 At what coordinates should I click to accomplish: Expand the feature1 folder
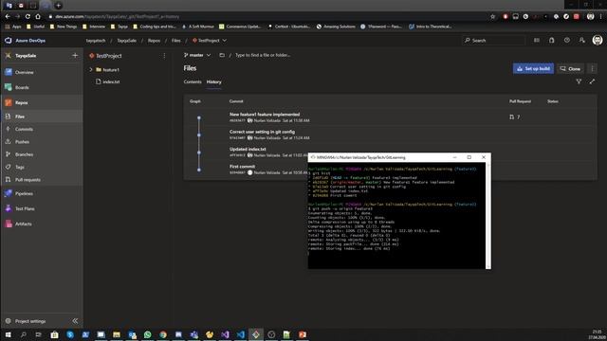tap(91, 69)
